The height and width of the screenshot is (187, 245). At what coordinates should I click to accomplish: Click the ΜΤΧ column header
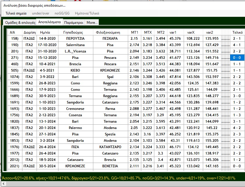pyautogui.click(x=148, y=32)
